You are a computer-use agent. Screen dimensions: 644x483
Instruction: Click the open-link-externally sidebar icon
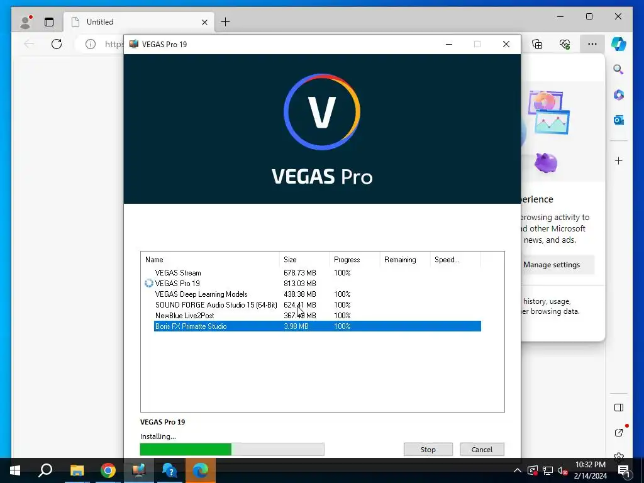pos(619,432)
